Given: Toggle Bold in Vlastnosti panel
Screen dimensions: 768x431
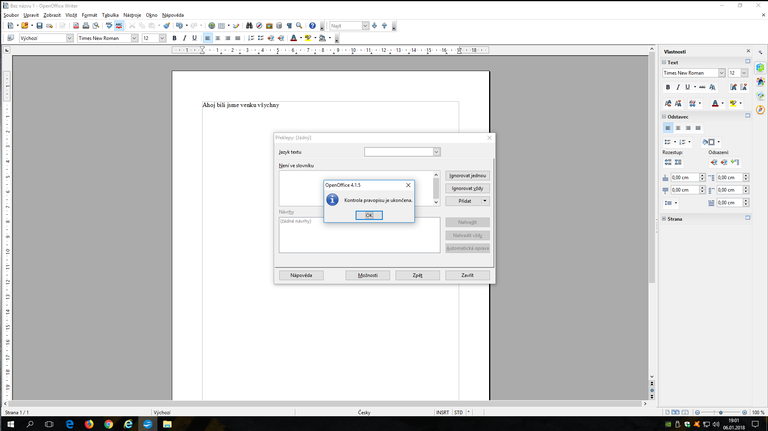Looking at the screenshot, I should 668,87.
